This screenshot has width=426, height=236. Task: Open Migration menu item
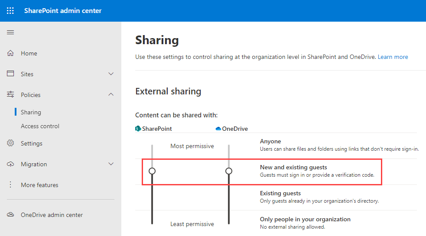coord(34,164)
